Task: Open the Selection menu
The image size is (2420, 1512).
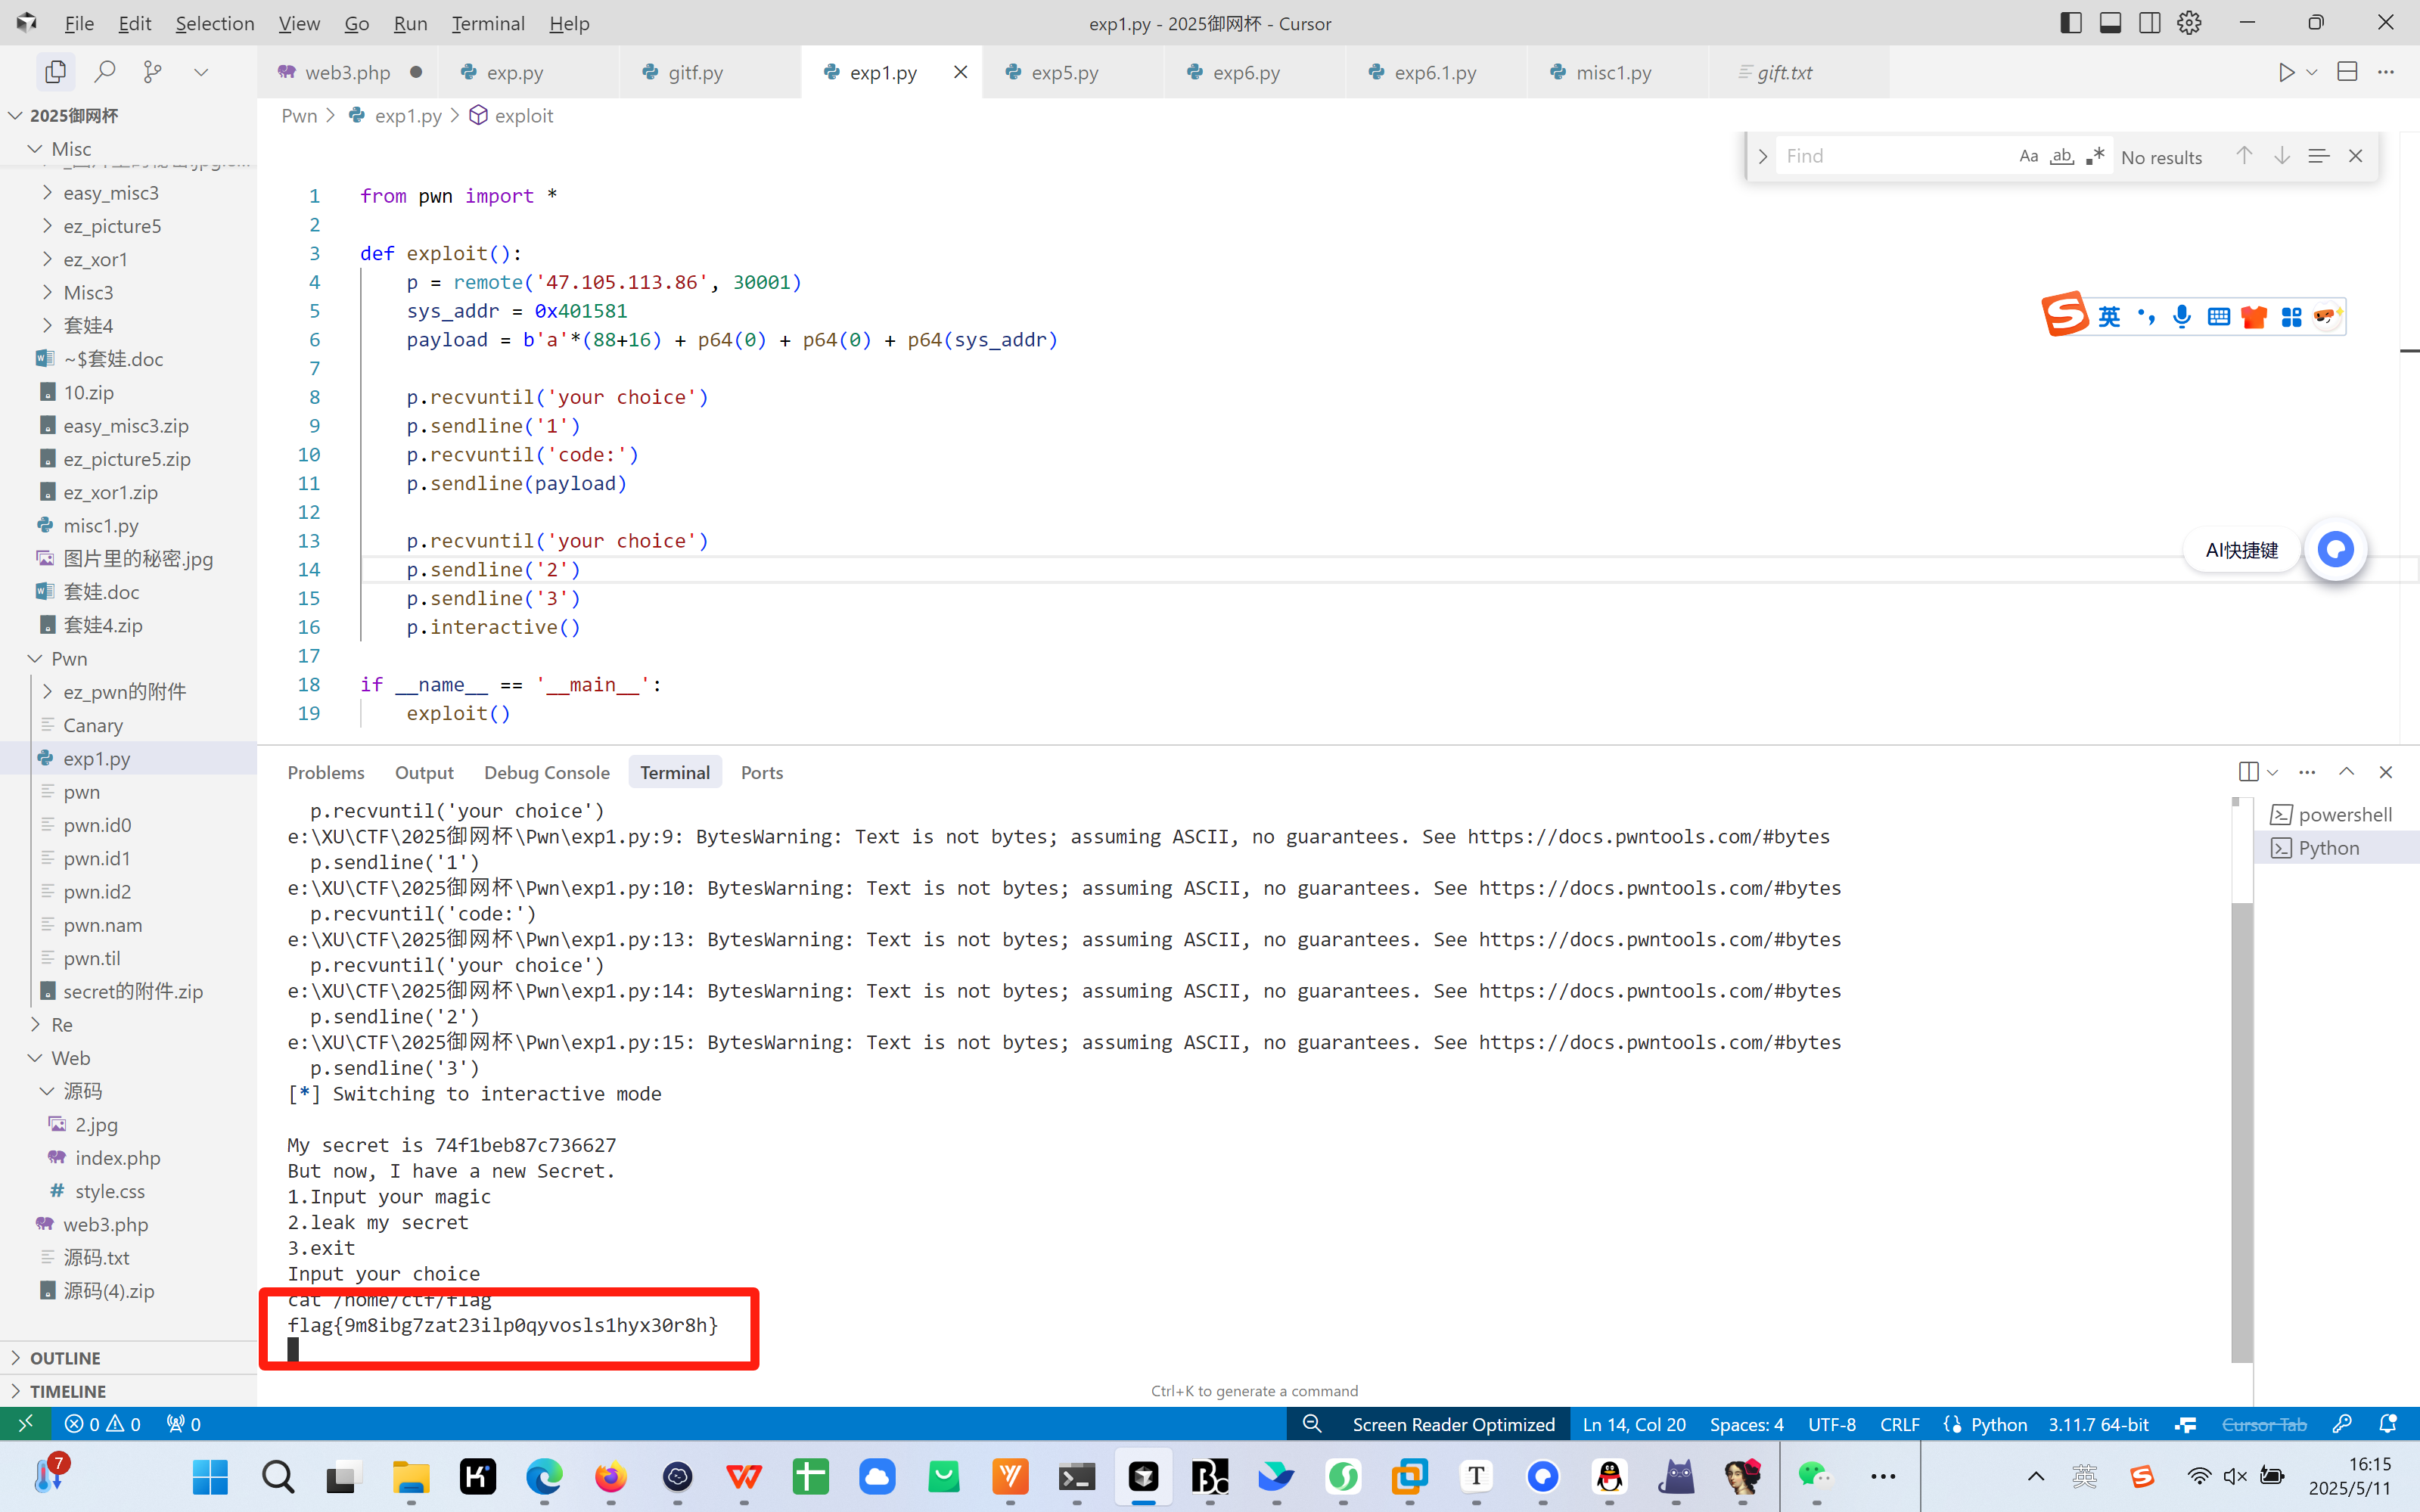Action: 214,23
